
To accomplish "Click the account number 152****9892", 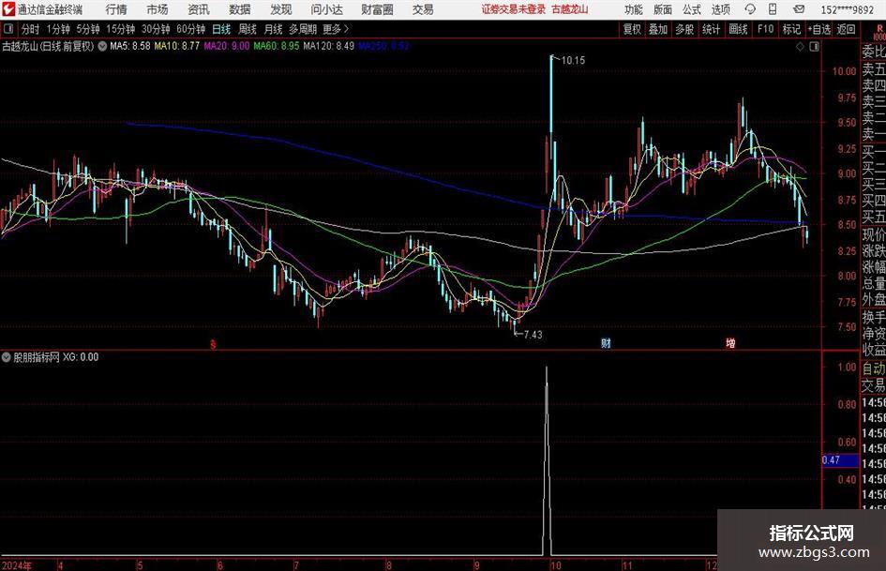I will tap(847, 9).
